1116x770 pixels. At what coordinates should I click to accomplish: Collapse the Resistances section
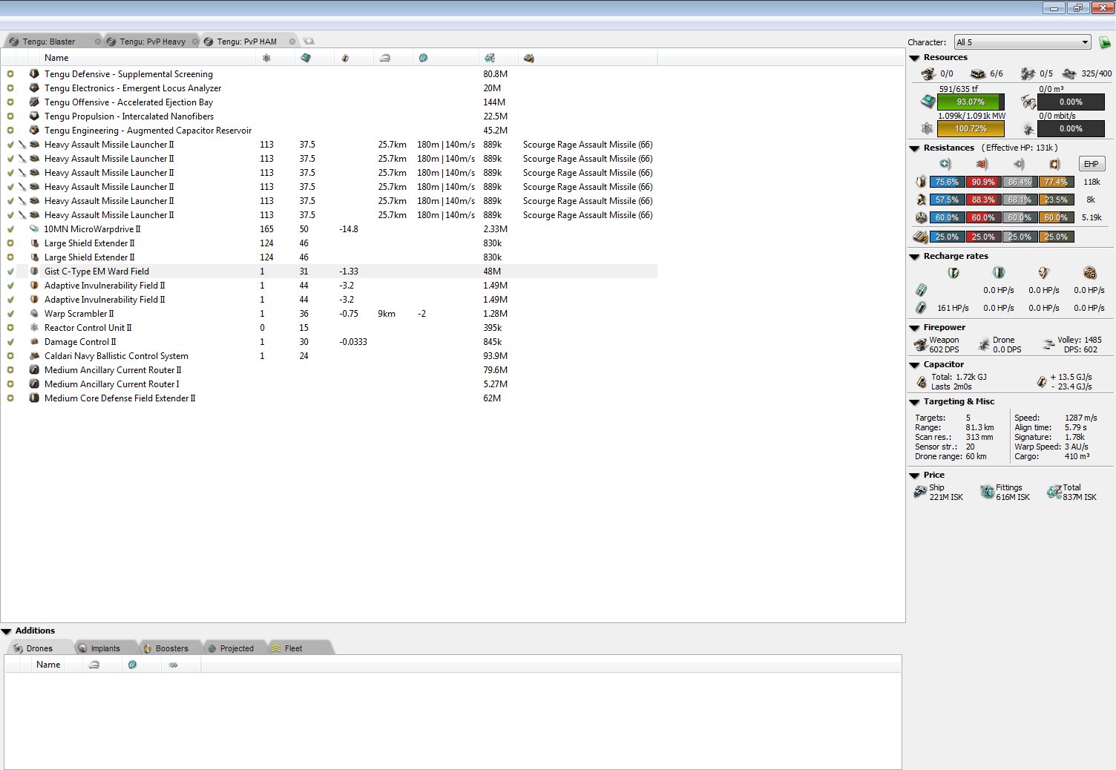click(914, 148)
